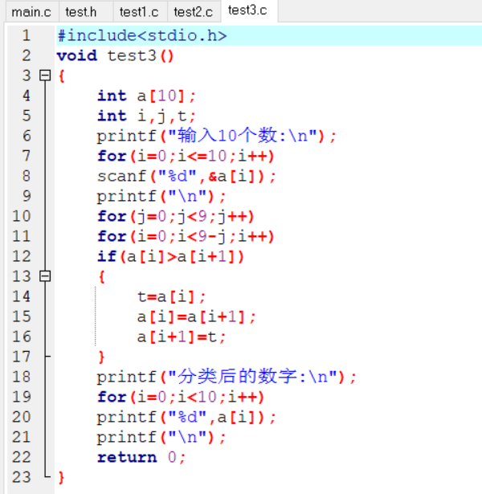Click the int i,j,t; declaration

146,116
